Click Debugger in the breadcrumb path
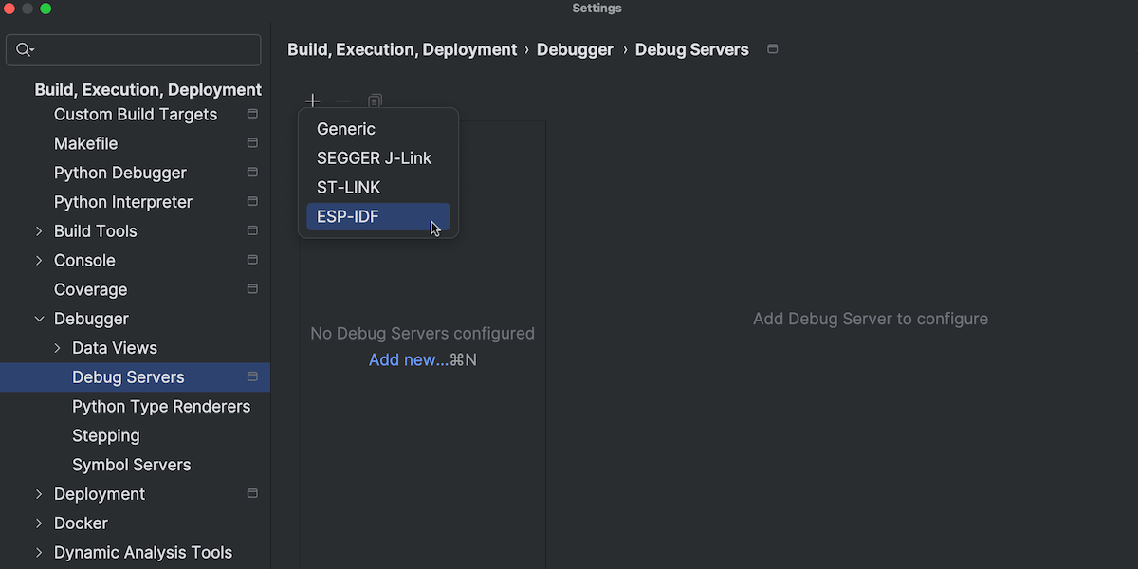1138x569 pixels. point(575,49)
